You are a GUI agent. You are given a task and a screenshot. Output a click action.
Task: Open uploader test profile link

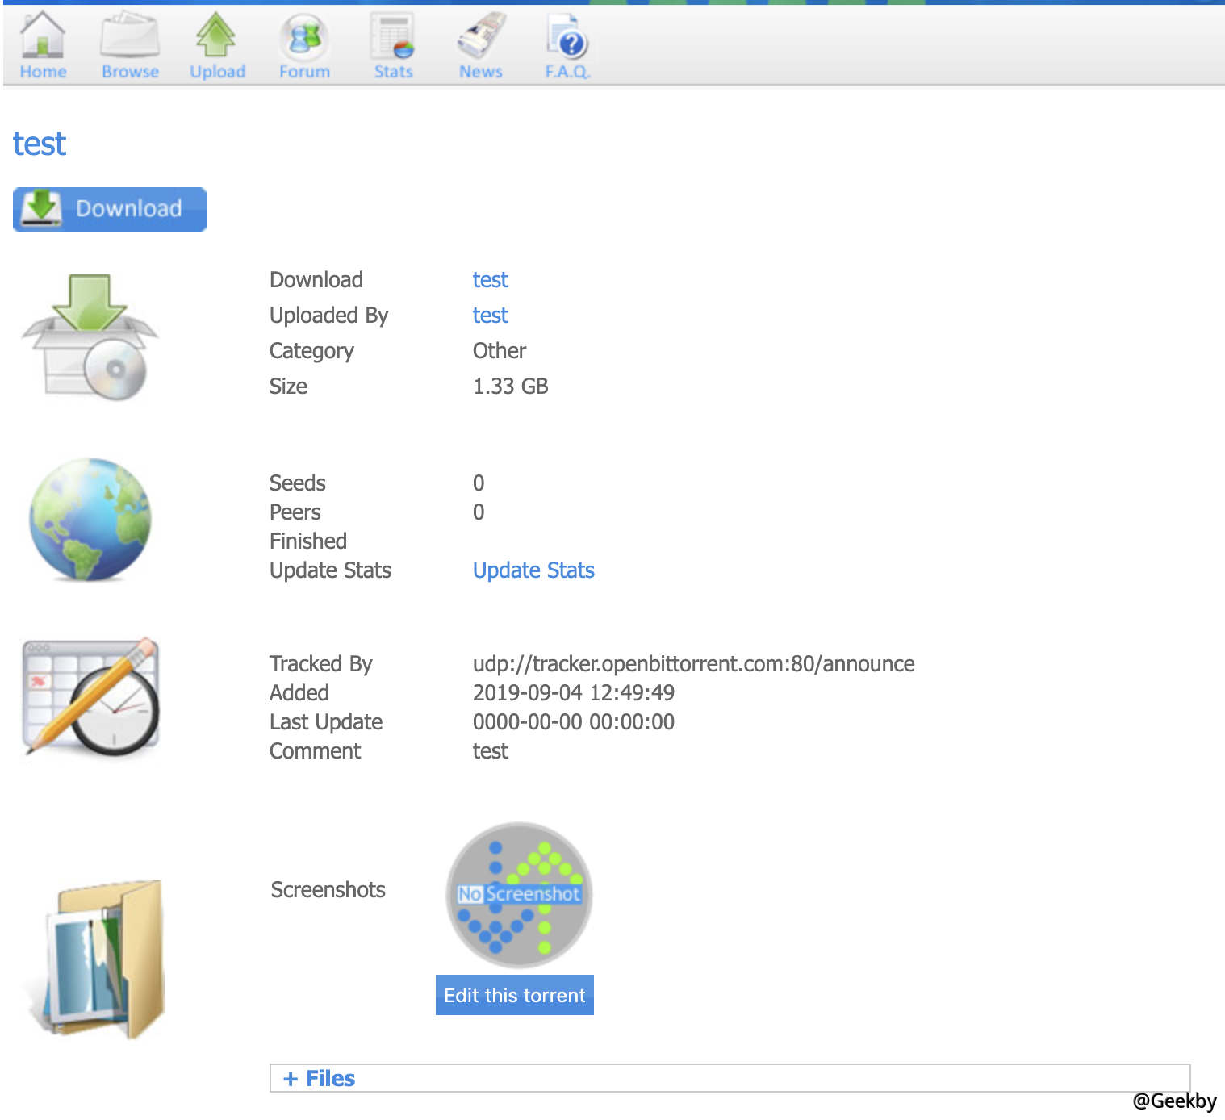(x=490, y=316)
